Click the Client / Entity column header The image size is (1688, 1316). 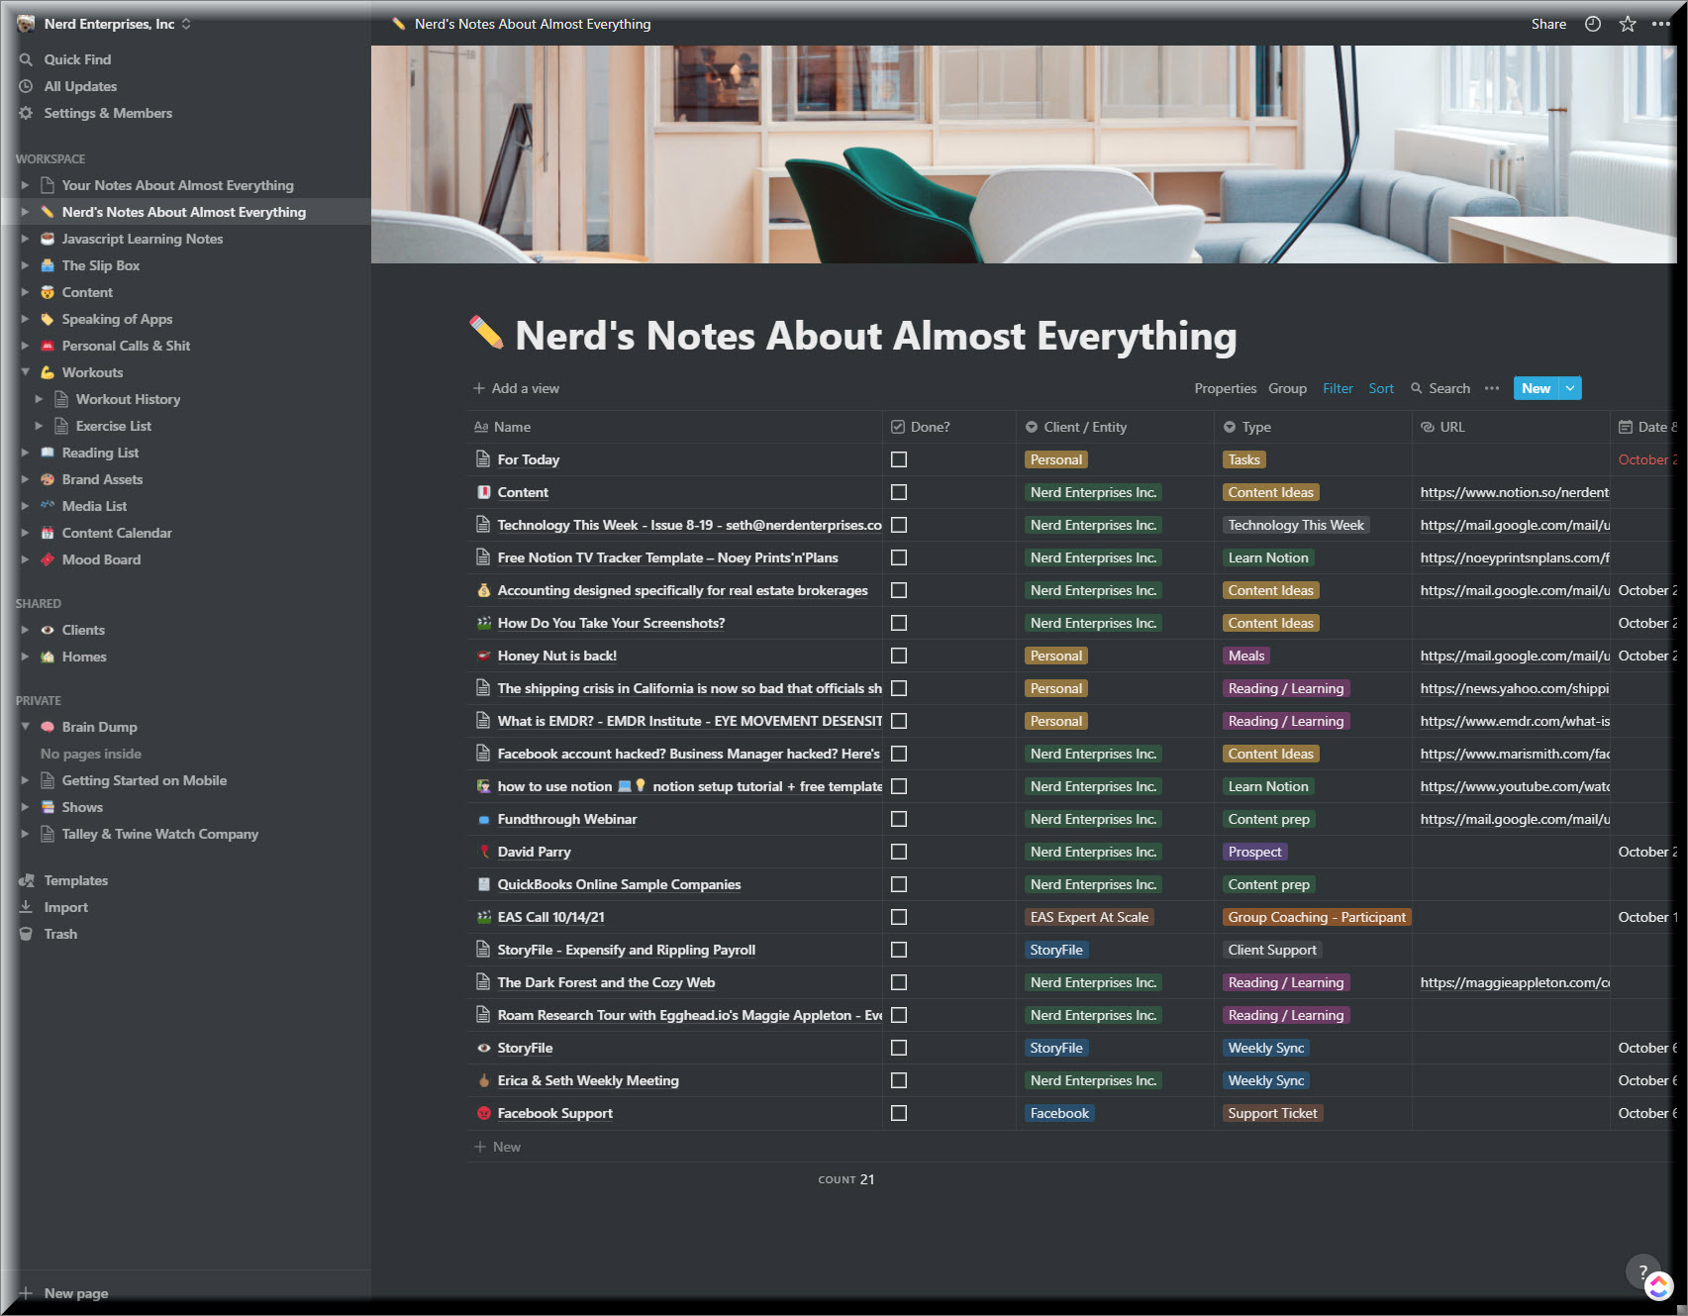point(1115,427)
